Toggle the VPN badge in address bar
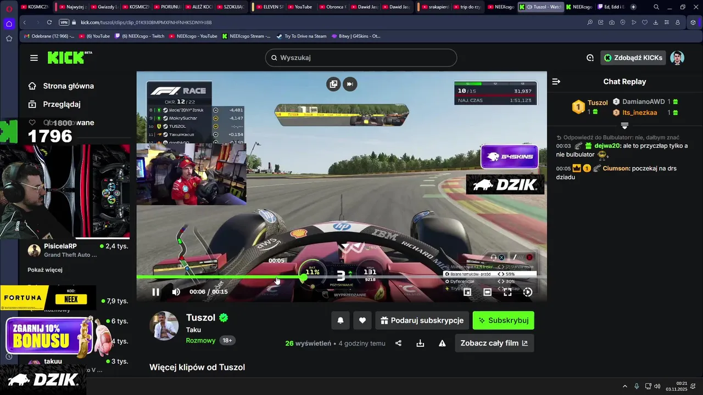Image resolution: width=703 pixels, height=395 pixels. tap(64, 22)
